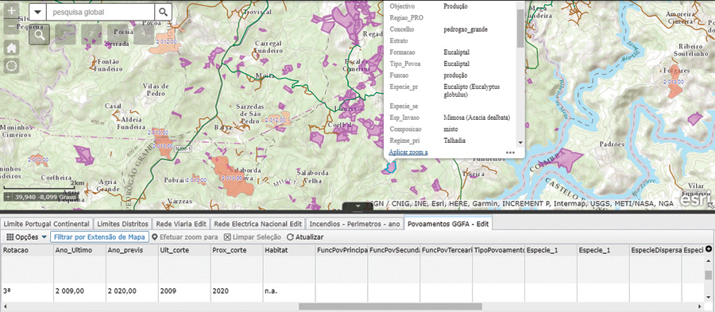Switch to Limite Portugal Continental tab
This screenshot has height=312, width=715.
[x=46, y=224]
